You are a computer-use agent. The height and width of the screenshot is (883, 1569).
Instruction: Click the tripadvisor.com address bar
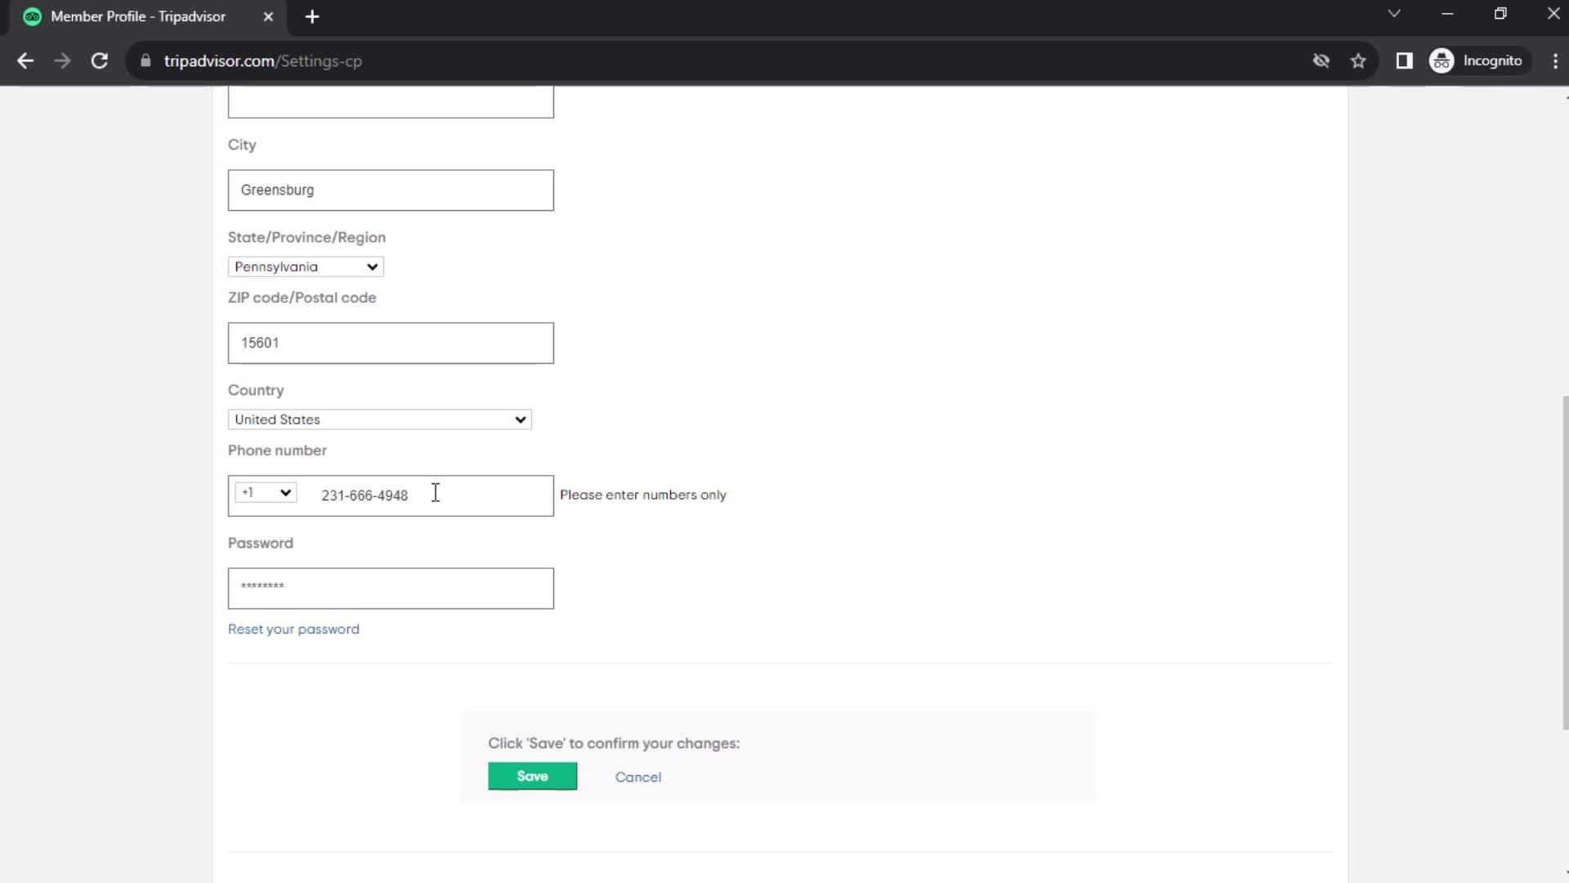point(263,61)
